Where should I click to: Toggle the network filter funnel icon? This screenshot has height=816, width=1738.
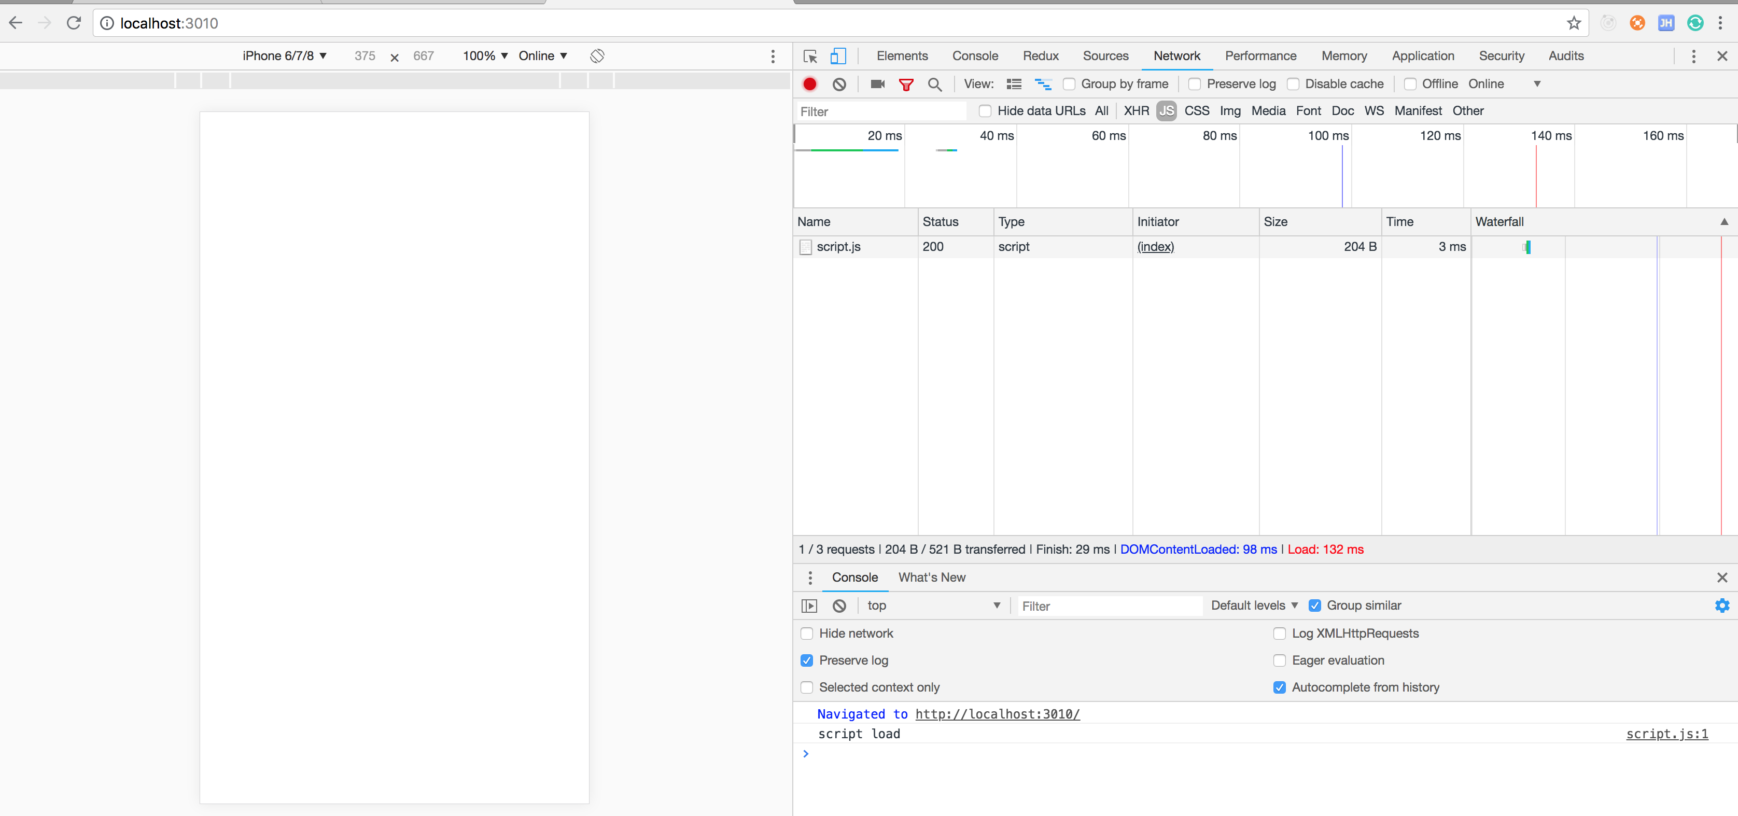click(906, 85)
